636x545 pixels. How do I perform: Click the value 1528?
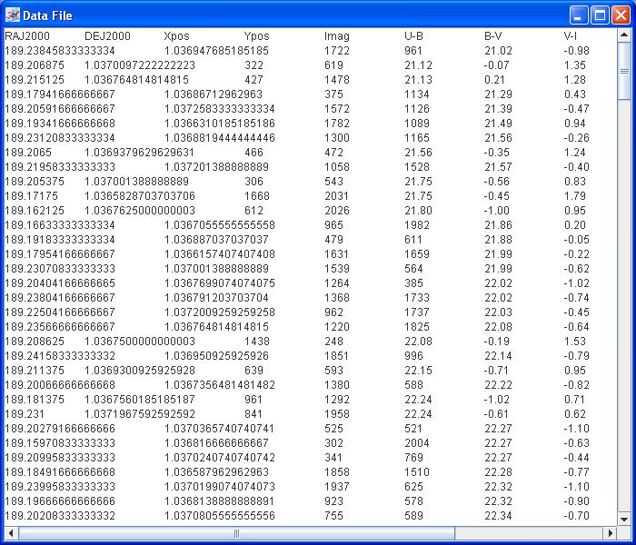pos(416,167)
